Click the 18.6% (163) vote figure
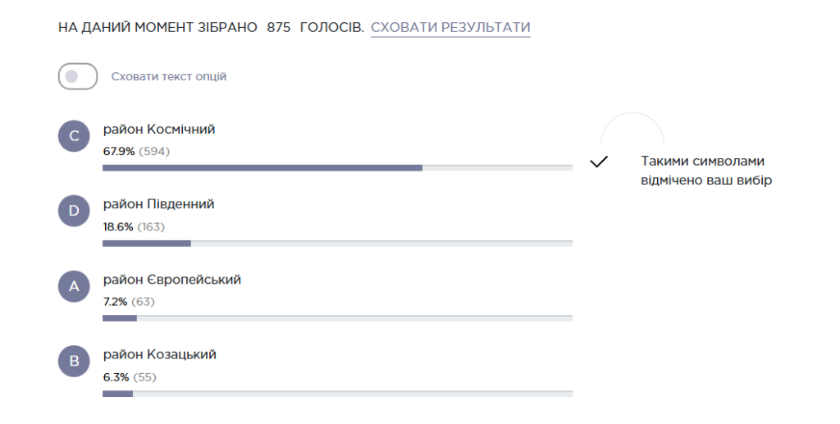The height and width of the screenshot is (424, 840). [x=134, y=226]
